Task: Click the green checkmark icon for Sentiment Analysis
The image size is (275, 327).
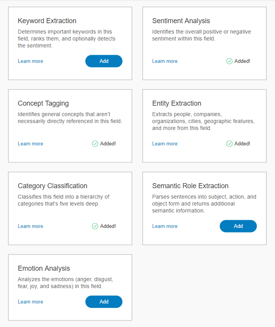Action: 229,61
